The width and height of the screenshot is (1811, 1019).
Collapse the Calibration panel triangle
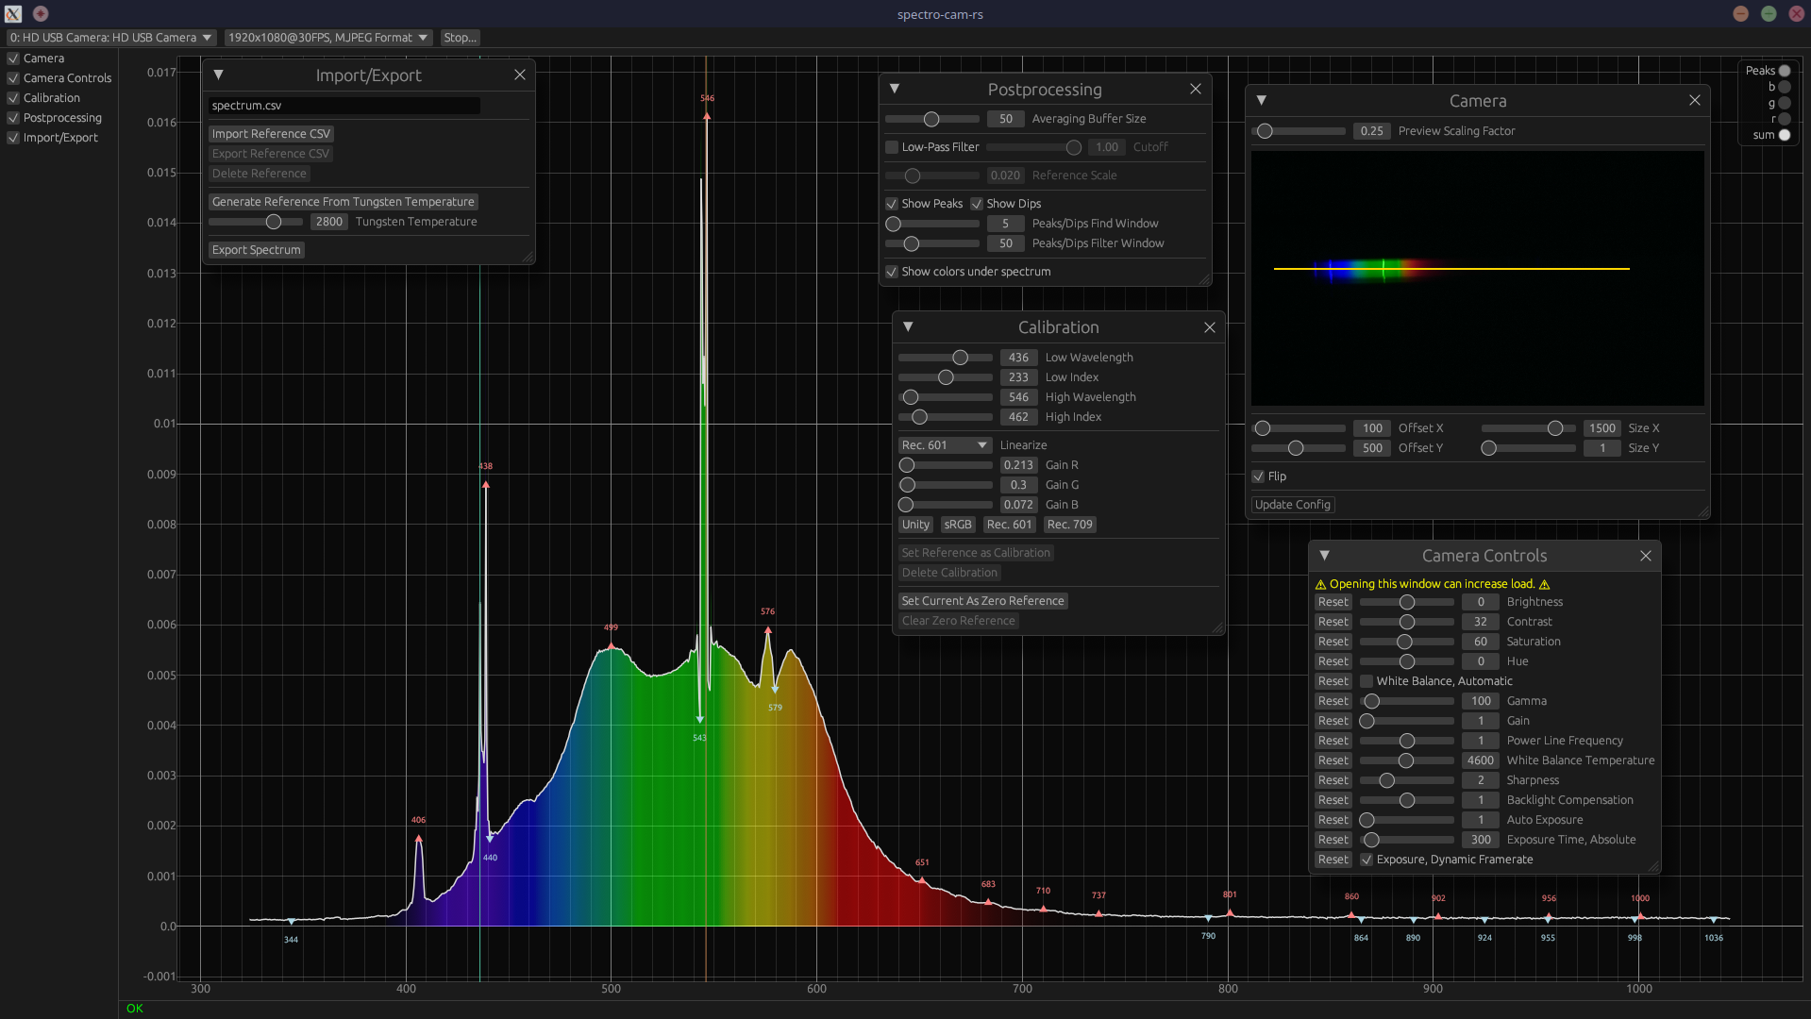point(908,326)
